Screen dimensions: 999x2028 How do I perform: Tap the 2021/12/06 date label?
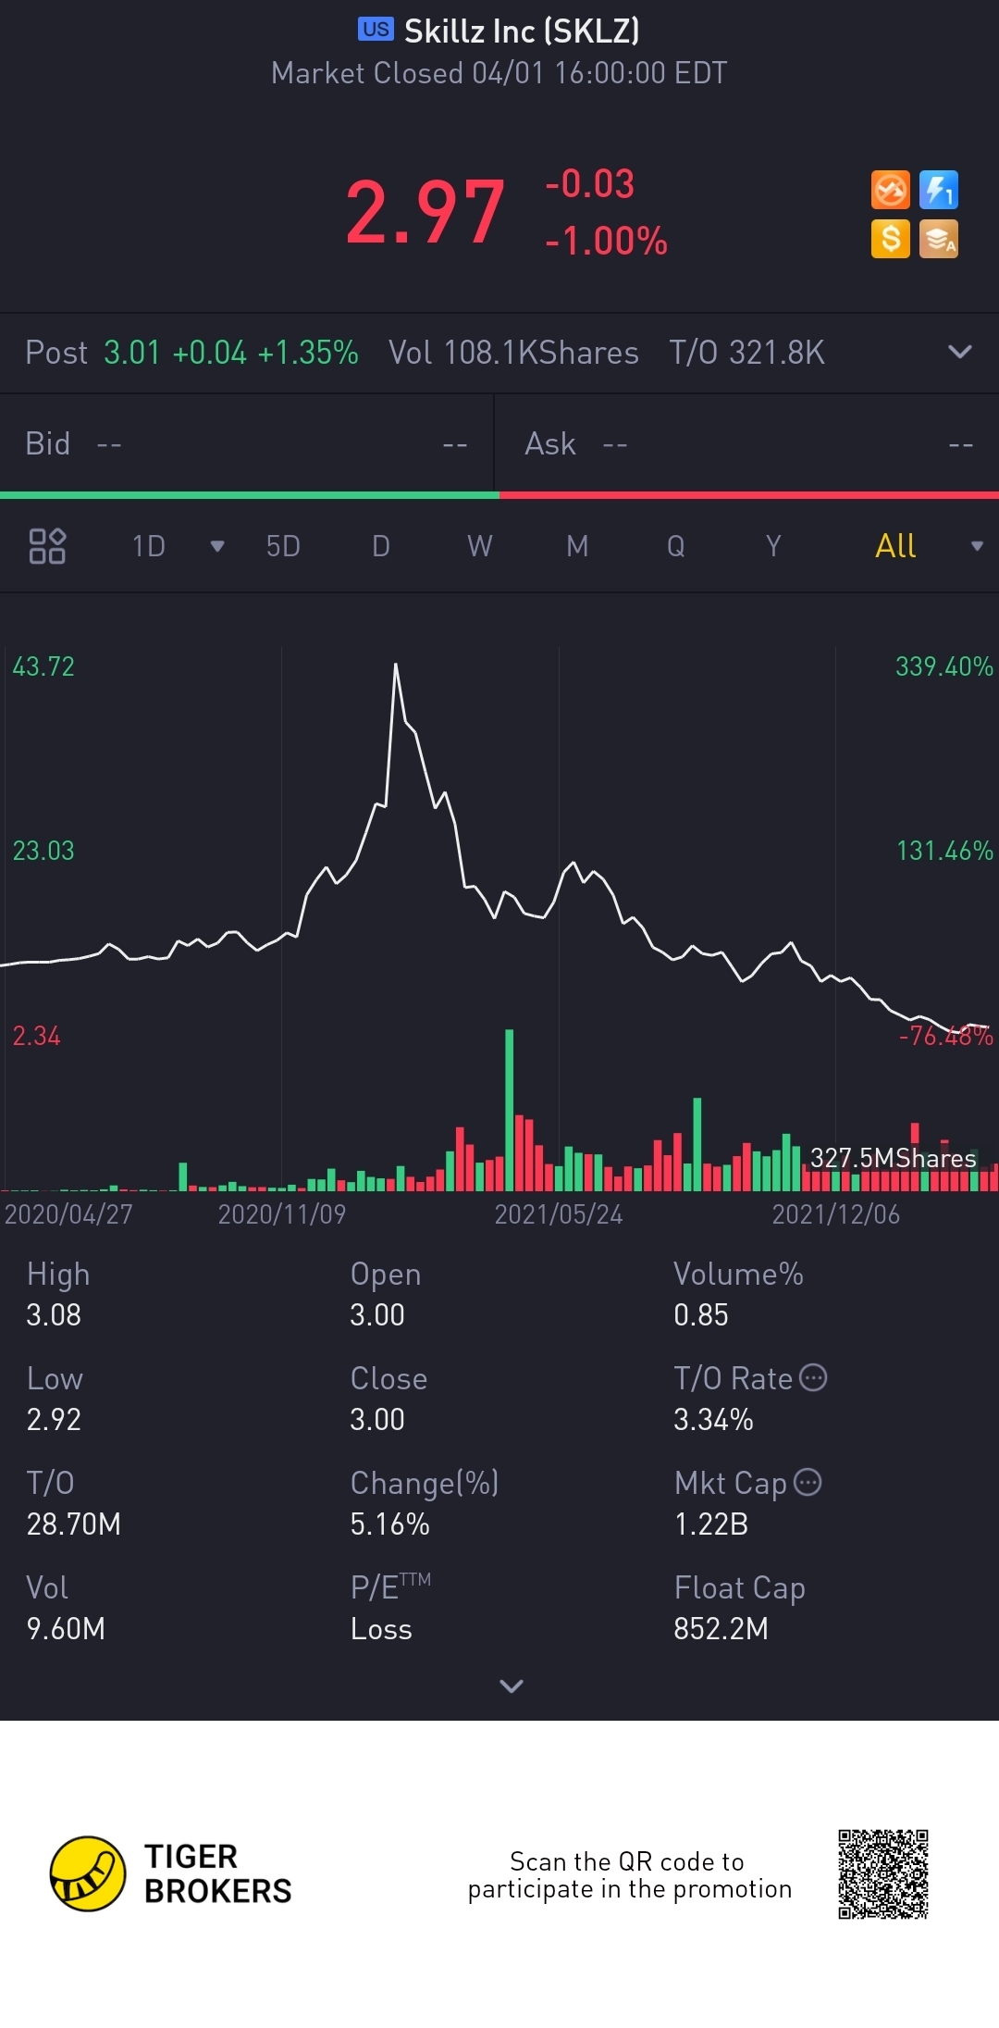[x=836, y=1214]
